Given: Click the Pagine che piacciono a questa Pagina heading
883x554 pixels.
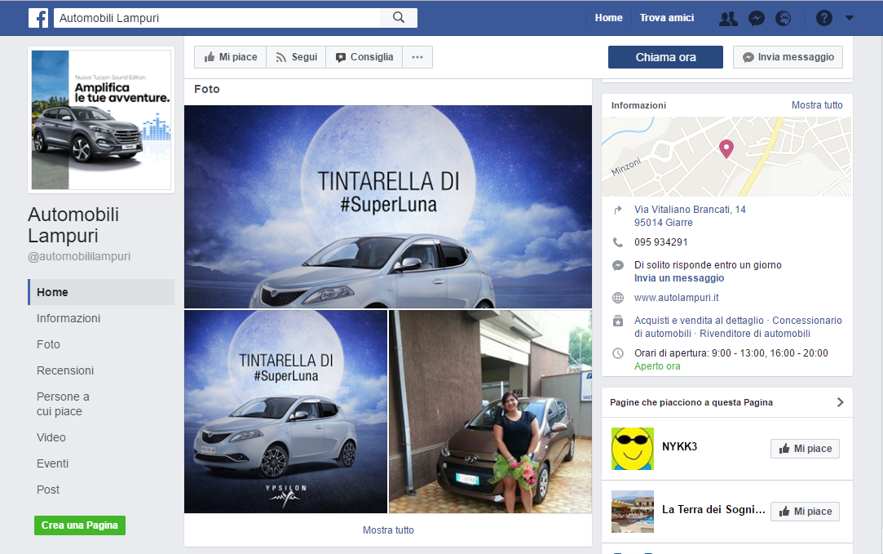Looking at the screenshot, I should coord(691,402).
